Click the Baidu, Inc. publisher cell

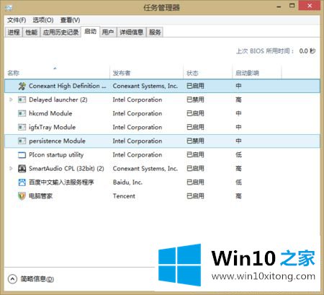point(127,182)
